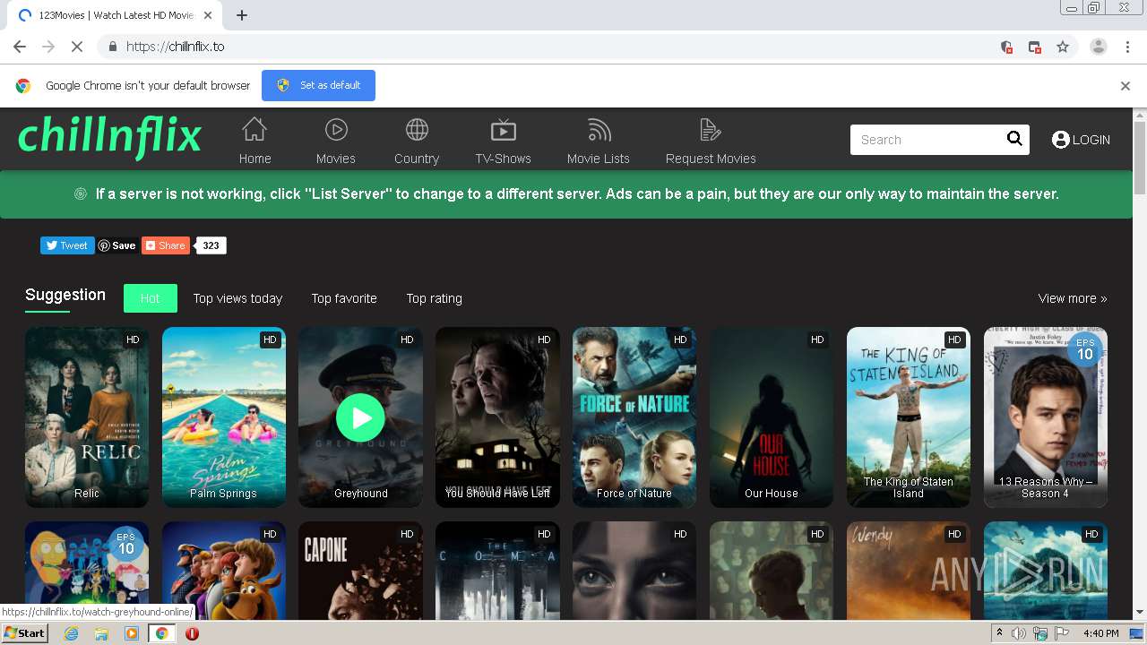Open the Country globe icon
Image resolution: width=1147 pixels, height=645 pixels.
[417, 130]
